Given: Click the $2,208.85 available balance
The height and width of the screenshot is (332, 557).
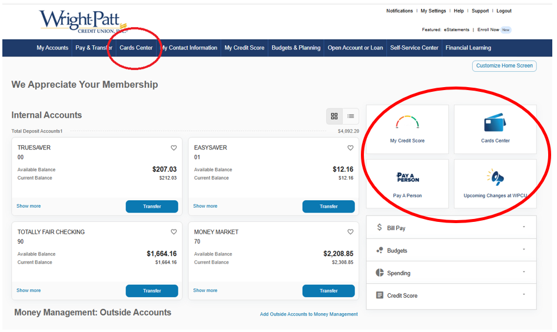Looking at the screenshot, I should [x=338, y=254].
